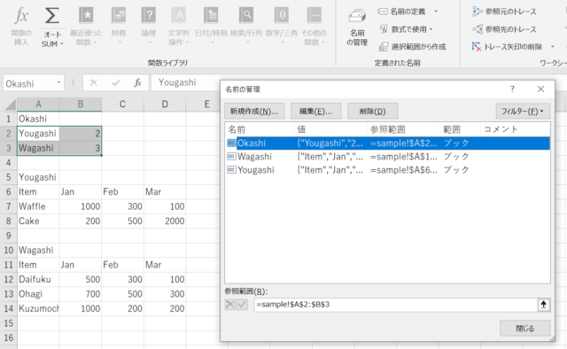Open Filter (フィルター) dropdown in Name Manager
567x349 pixels.
[523, 111]
